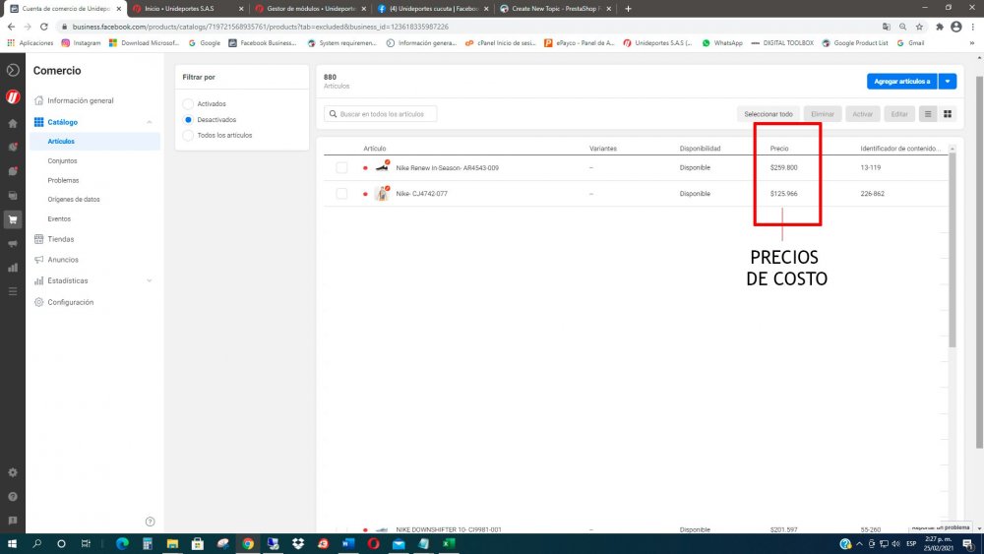984x554 pixels.
Task: Open Excel from the Windows taskbar
Action: click(449, 543)
